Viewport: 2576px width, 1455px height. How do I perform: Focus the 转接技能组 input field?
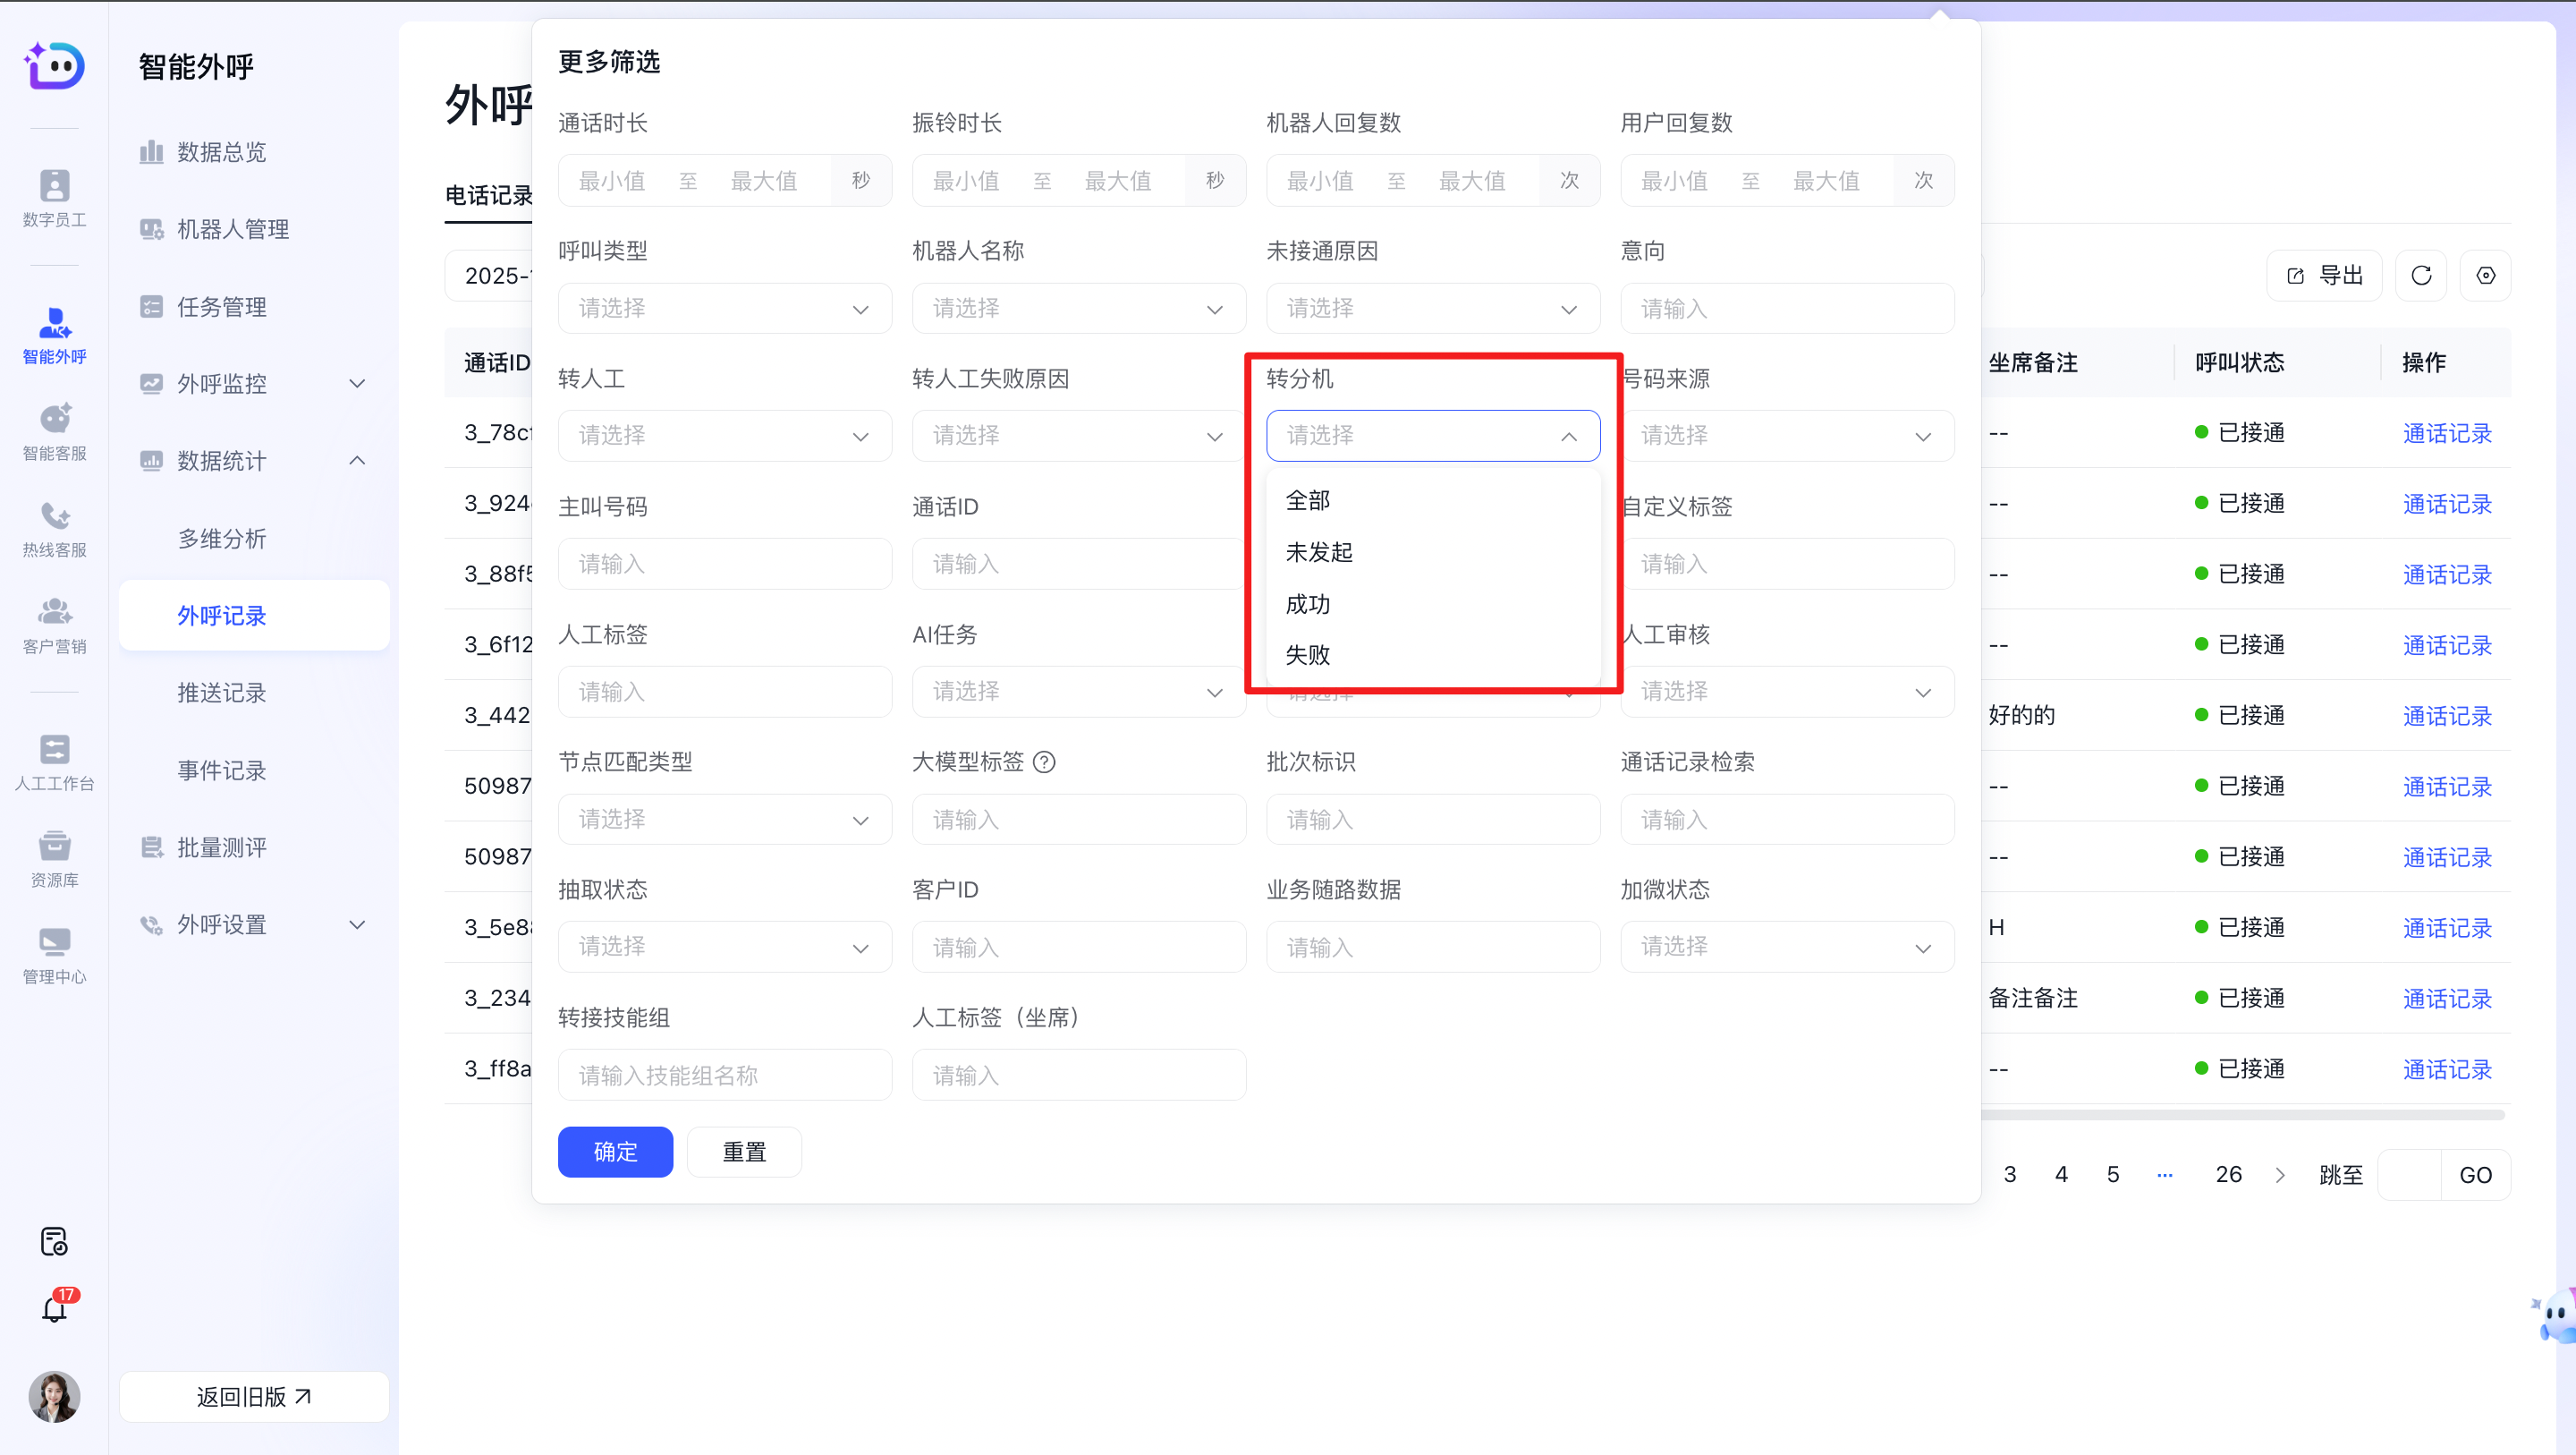(x=724, y=1075)
